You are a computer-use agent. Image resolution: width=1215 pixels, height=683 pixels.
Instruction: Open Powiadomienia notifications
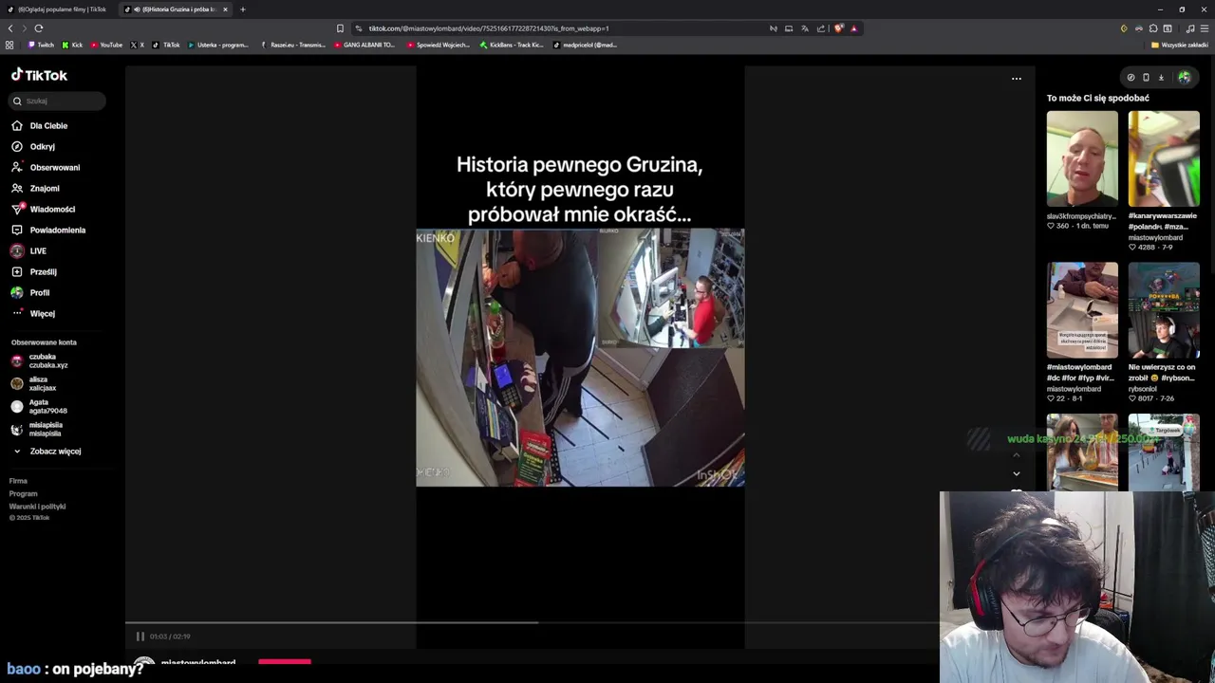point(57,230)
